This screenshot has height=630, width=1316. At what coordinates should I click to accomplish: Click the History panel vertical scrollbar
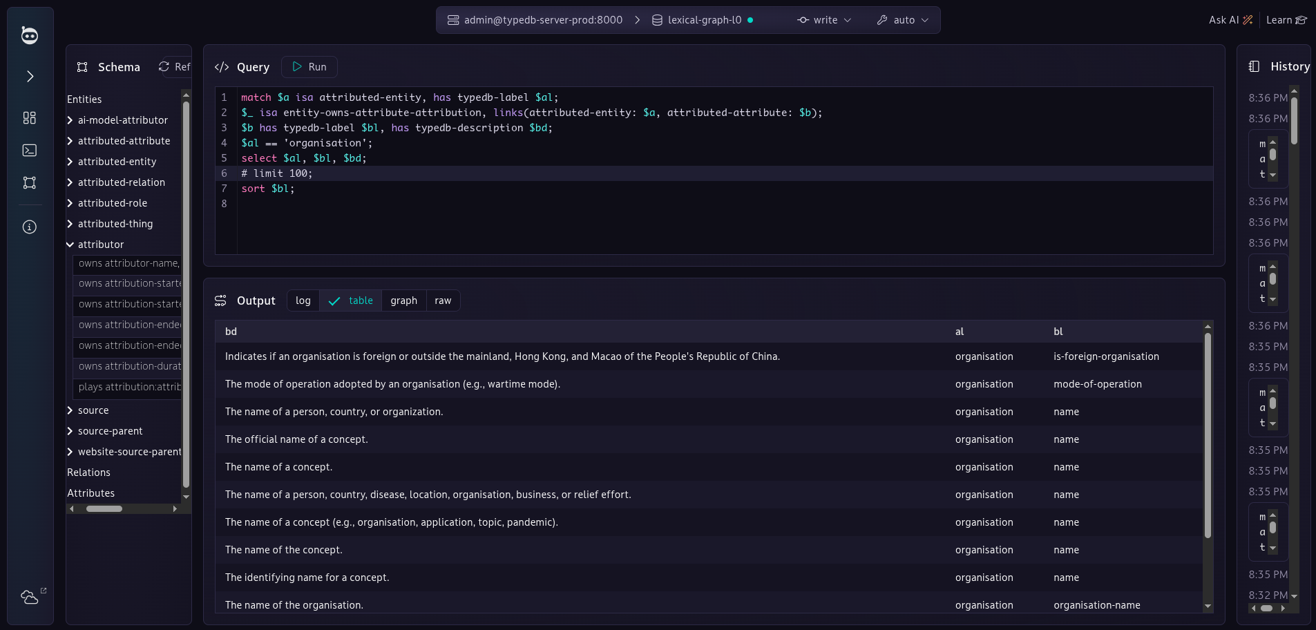(1294, 121)
